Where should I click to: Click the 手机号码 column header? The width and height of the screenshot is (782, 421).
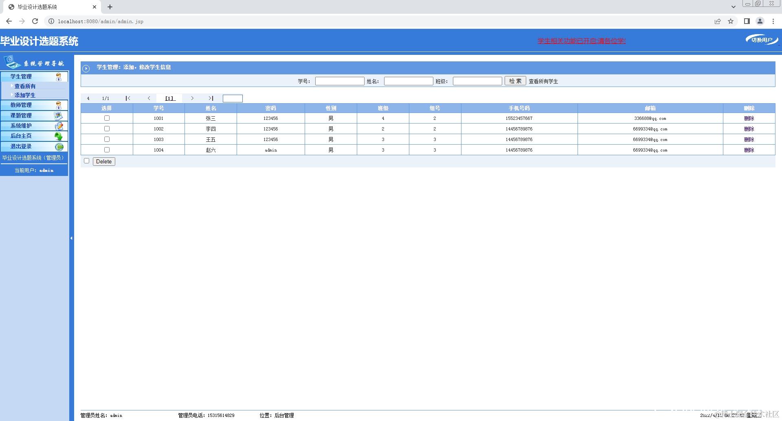pos(519,108)
